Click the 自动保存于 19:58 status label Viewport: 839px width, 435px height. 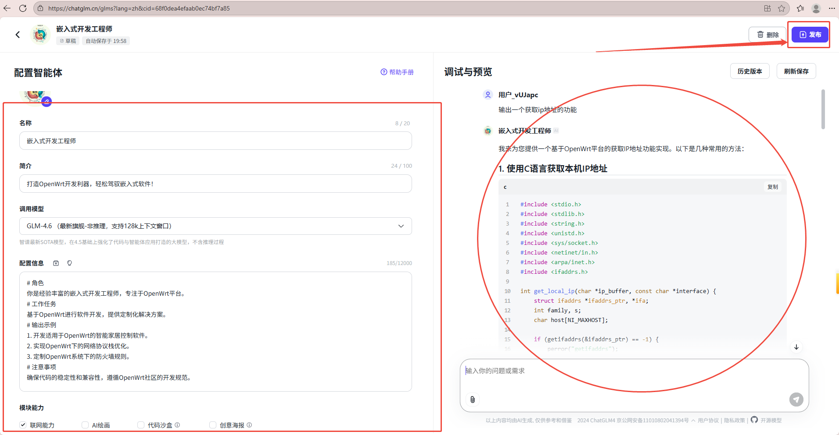click(106, 41)
